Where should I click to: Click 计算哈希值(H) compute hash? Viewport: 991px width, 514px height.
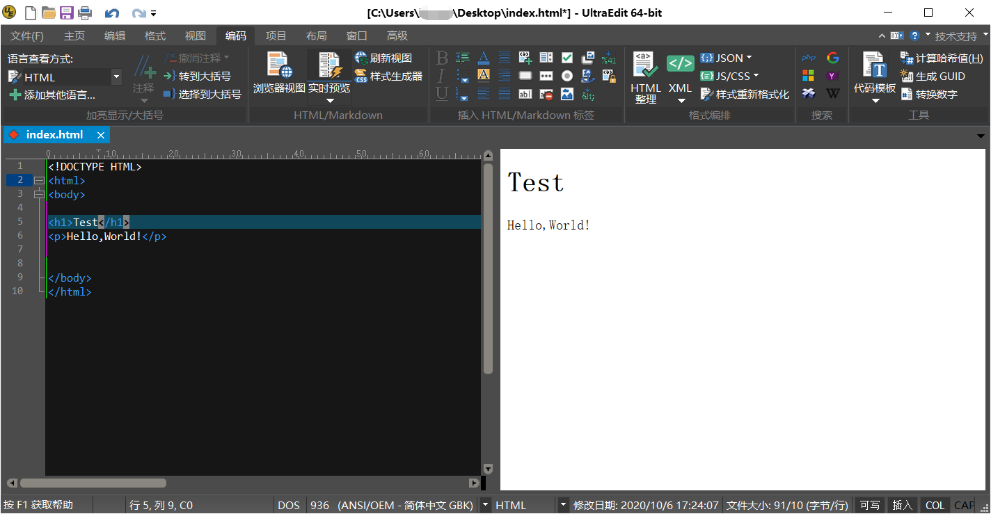(942, 58)
